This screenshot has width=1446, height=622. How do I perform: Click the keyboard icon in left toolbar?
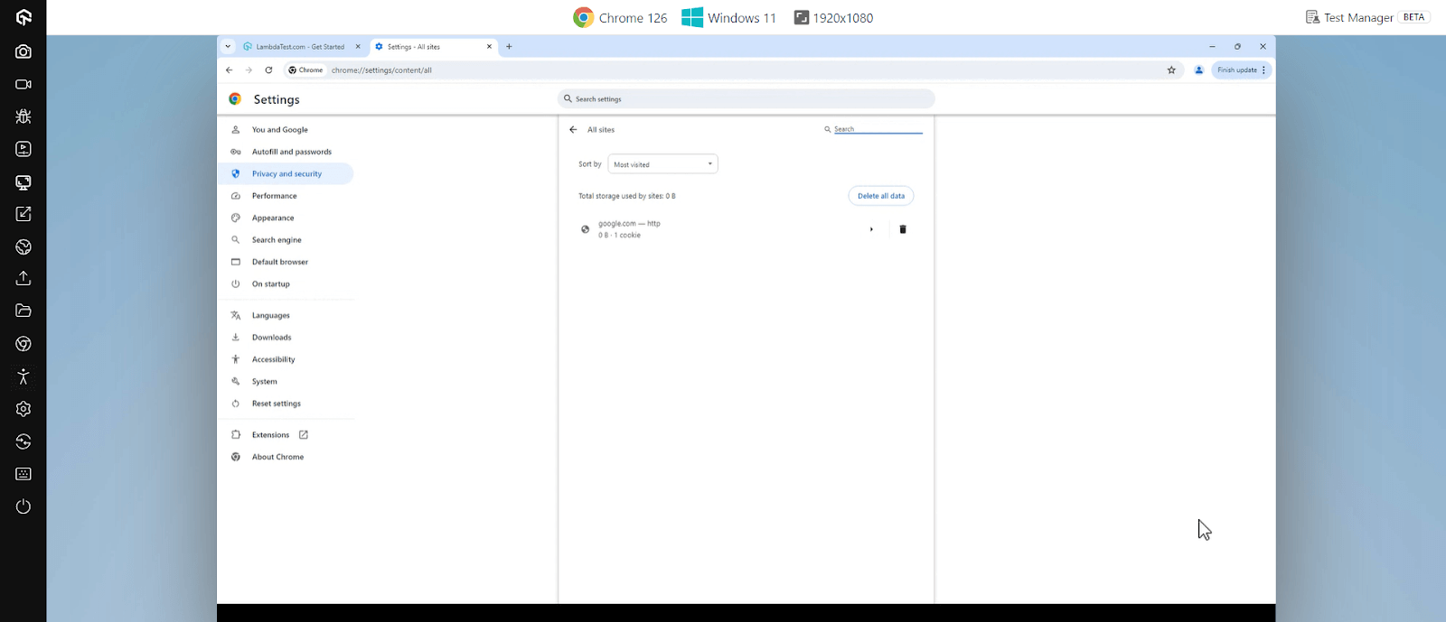click(23, 474)
